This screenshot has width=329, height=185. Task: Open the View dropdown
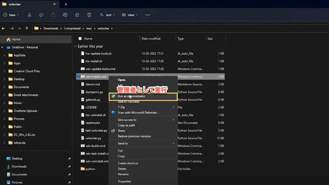click(130, 15)
